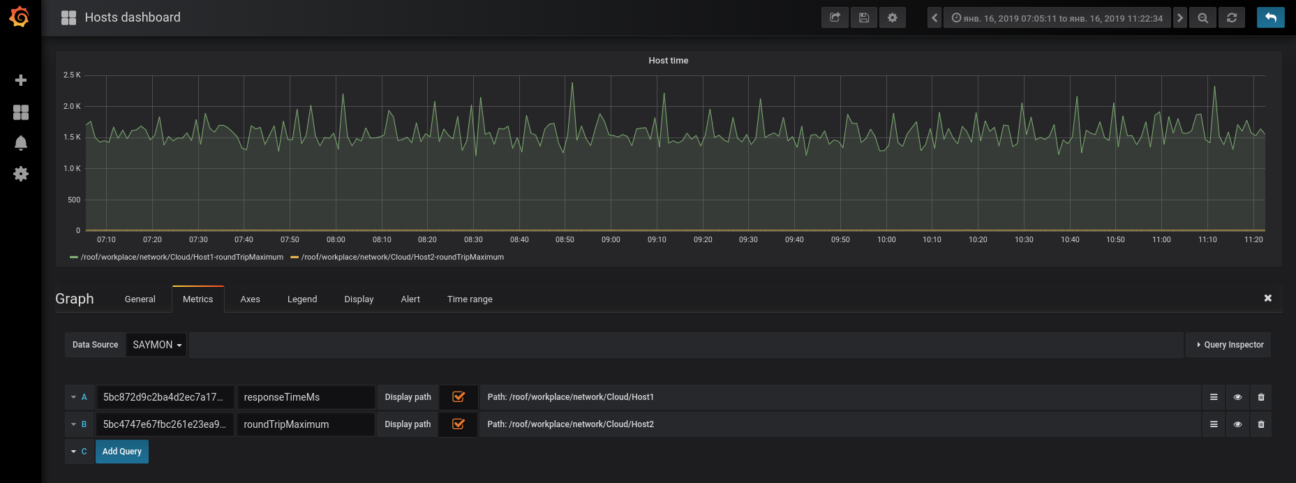
Task: Click Path text for Host1
Action: pos(571,397)
